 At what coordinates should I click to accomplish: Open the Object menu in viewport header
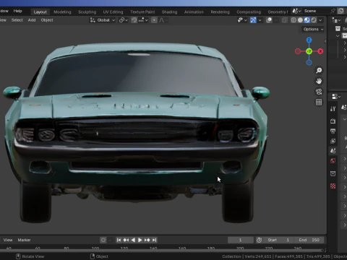(x=47, y=20)
